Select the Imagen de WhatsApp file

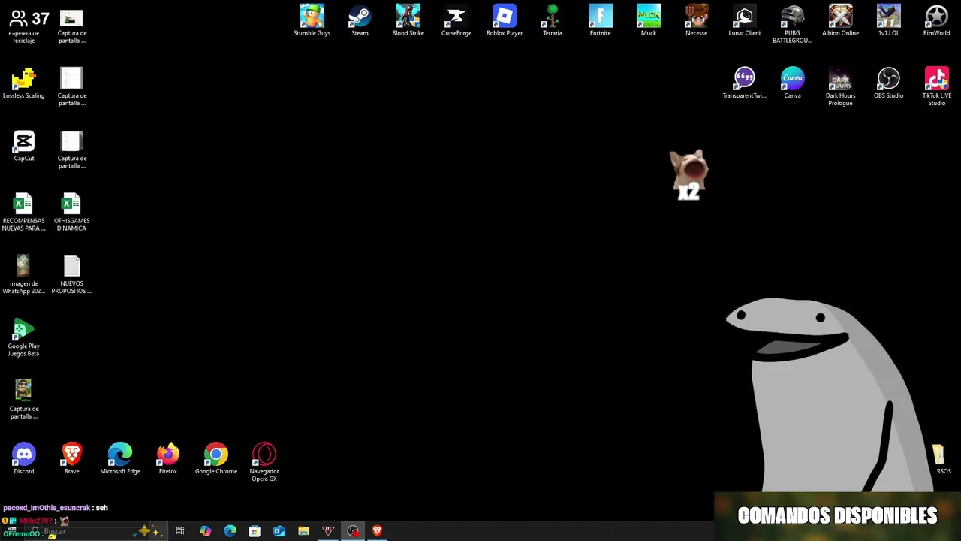23,274
